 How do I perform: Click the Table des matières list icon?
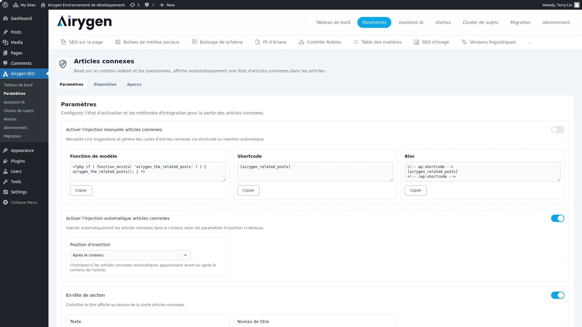point(356,42)
